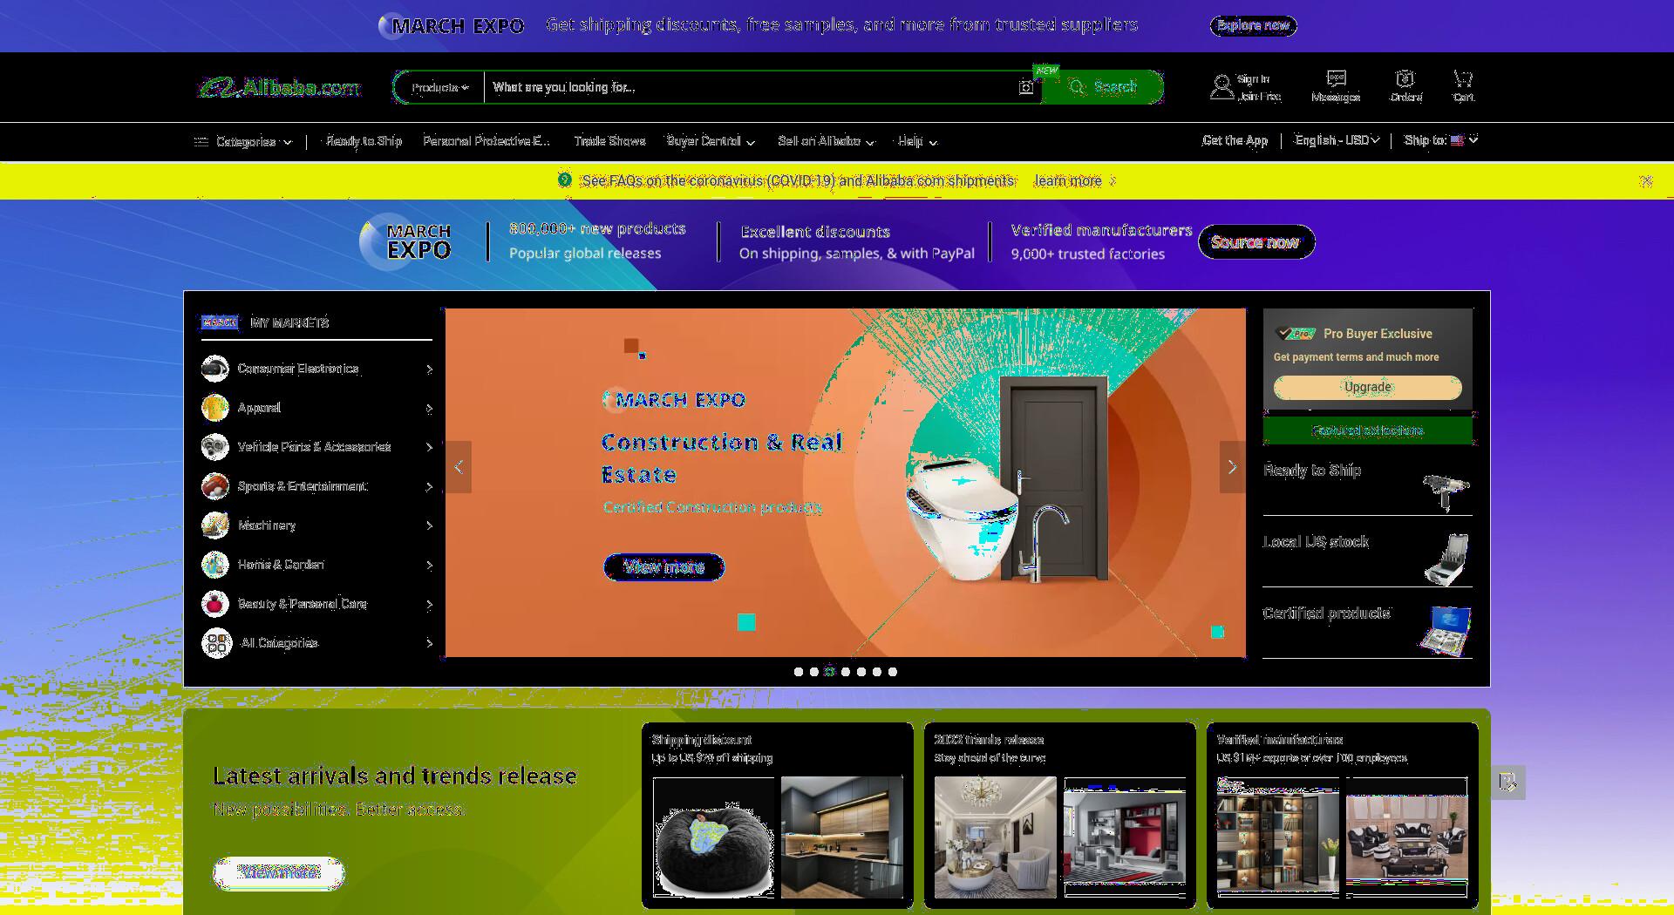This screenshot has height=915, width=1674.
Task: Expand Home & Garden submenu arrow
Action: 429,566
